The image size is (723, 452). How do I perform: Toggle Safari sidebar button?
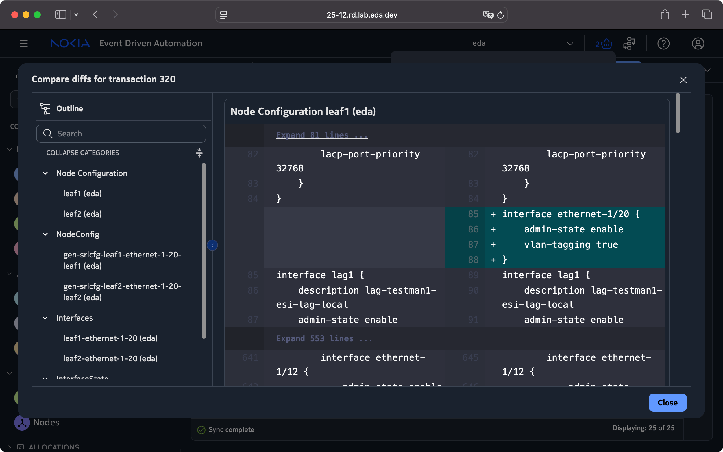61,14
